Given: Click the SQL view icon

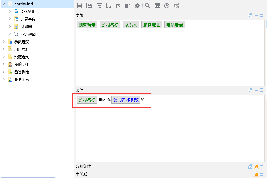Looking at the screenshot, I should pos(157,6).
